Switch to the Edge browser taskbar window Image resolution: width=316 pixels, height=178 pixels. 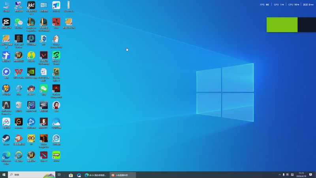tap(96, 175)
